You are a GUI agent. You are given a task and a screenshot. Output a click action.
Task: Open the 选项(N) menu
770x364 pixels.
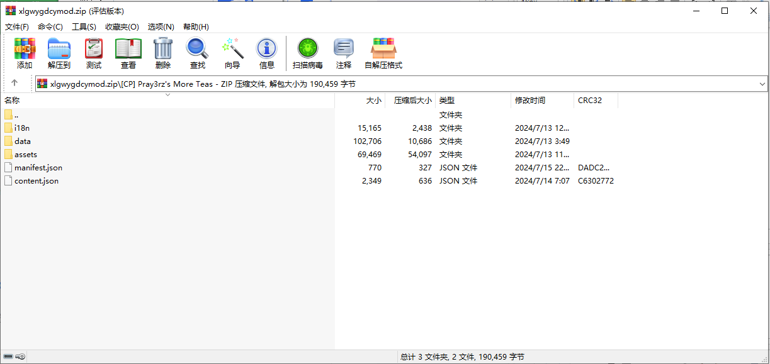tap(161, 27)
